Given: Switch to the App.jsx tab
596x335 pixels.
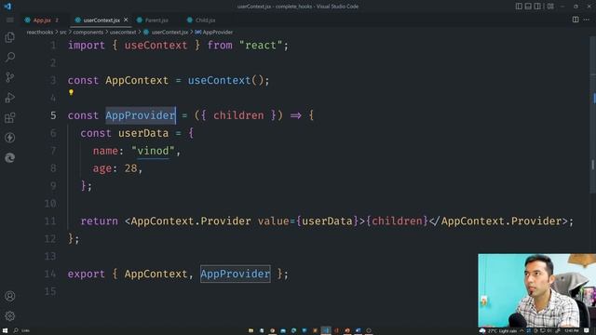Looking at the screenshot, I should tap(42, 20).
